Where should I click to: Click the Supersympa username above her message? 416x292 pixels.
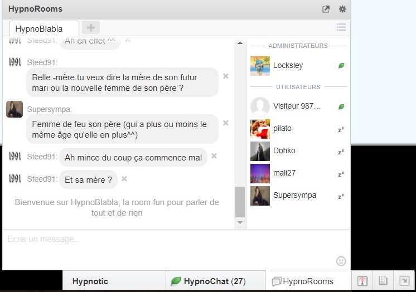pos(50,109)
